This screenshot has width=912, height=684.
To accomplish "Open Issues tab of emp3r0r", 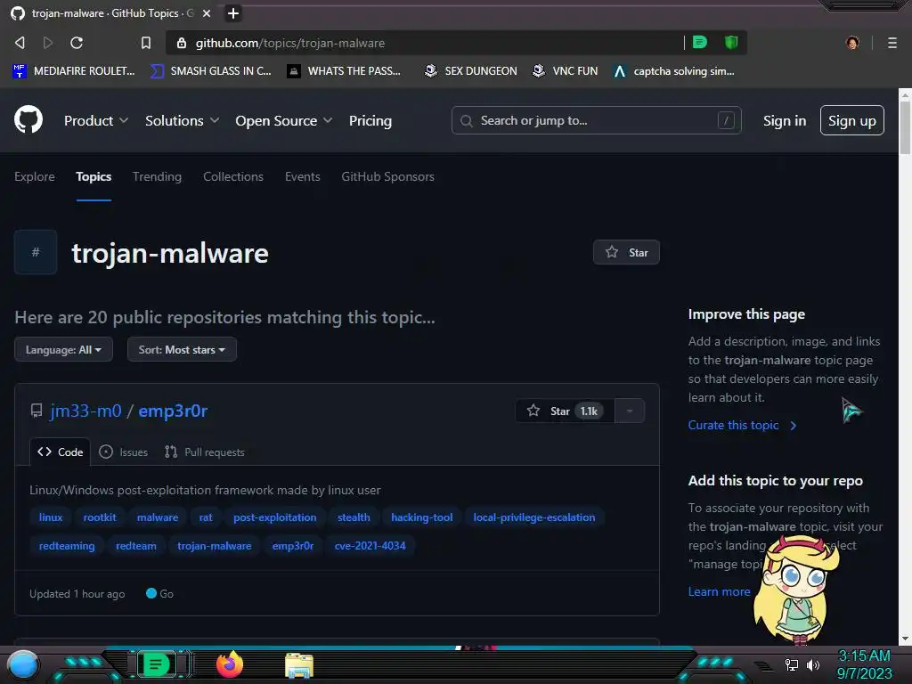I will pos(123,452).
